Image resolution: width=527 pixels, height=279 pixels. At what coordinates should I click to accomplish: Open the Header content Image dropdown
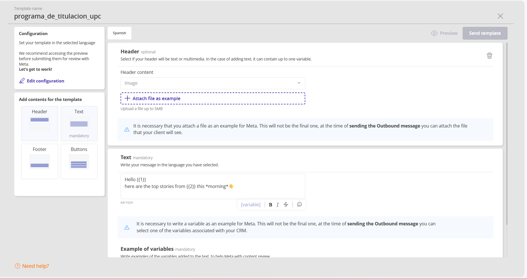[213, 83]
